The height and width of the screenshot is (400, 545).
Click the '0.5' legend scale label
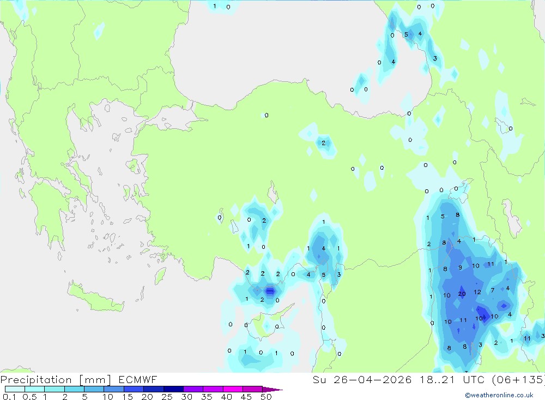coord(29,397)
